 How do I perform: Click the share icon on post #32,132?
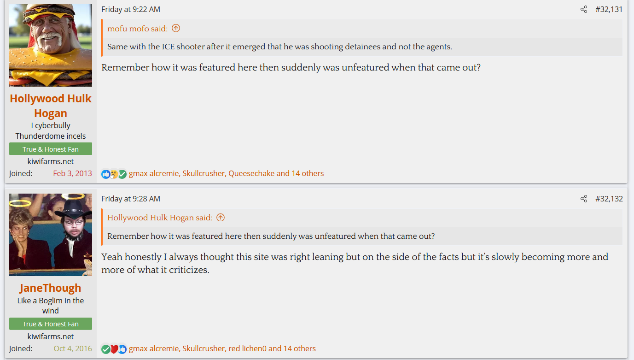(584, 199)
